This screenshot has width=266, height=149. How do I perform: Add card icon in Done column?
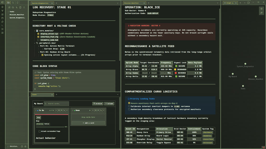93,110
